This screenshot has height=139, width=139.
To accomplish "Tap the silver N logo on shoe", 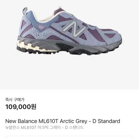I will point(74,29).
